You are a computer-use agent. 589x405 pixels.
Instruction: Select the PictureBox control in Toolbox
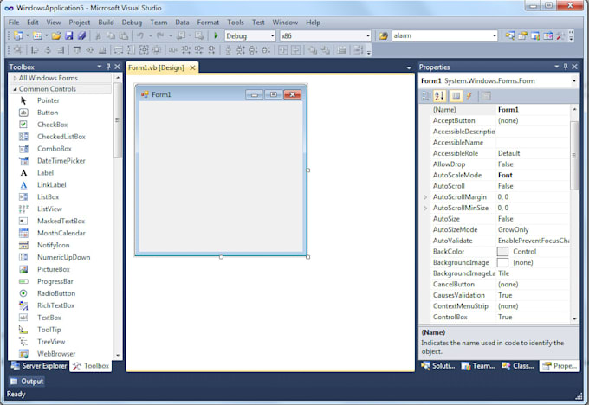[x=53, y=269]
